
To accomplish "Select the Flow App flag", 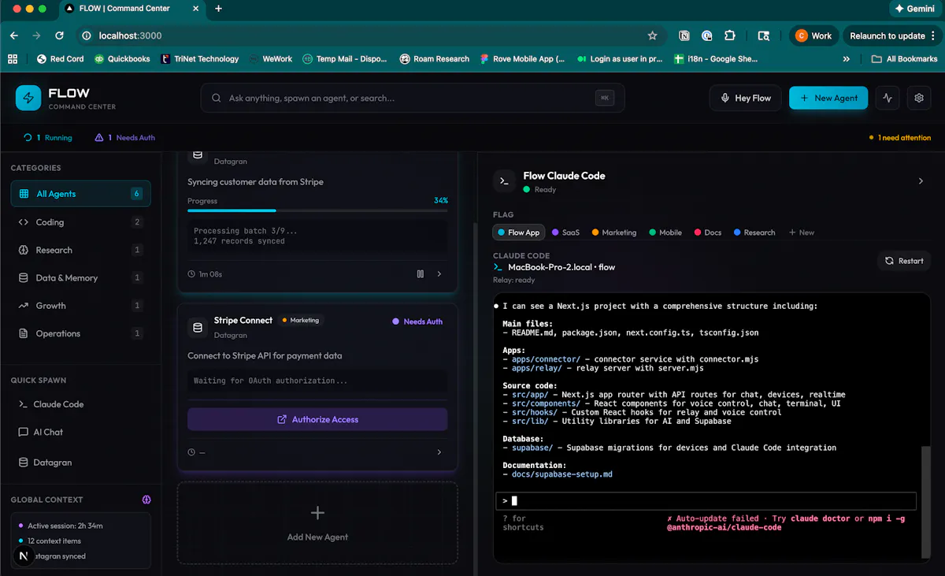I will (x=518, y=232).
